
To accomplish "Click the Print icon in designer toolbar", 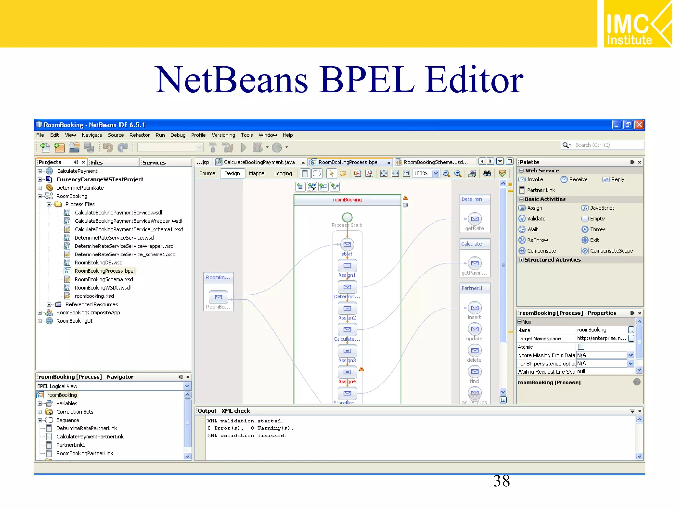I will 472,173.
